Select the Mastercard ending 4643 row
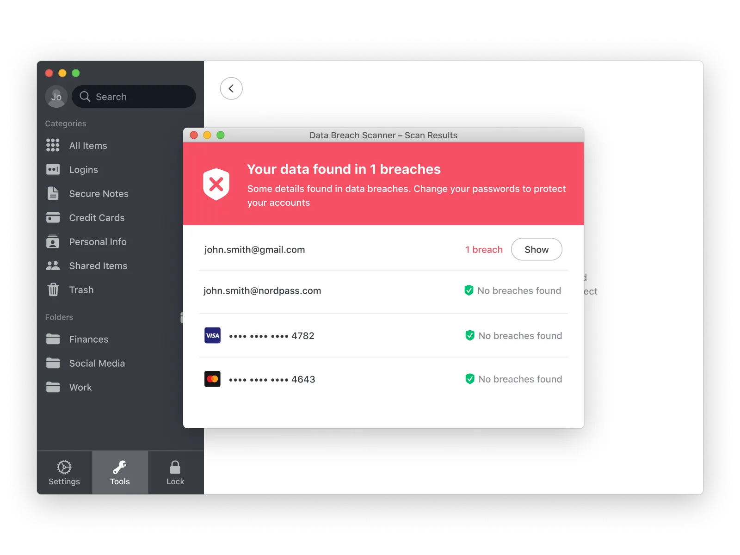The height and width of the screenshot is (555, 740). [x=272, y=379]
